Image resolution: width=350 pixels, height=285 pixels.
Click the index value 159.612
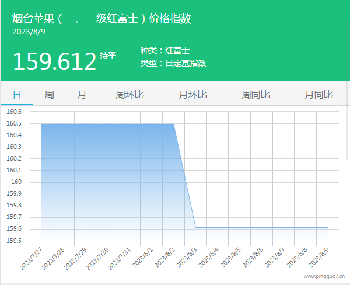click(x=54, y=61)
